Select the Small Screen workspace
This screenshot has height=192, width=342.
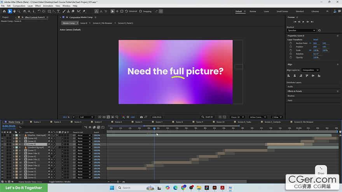pyautogui.click(x=282, y=11)
